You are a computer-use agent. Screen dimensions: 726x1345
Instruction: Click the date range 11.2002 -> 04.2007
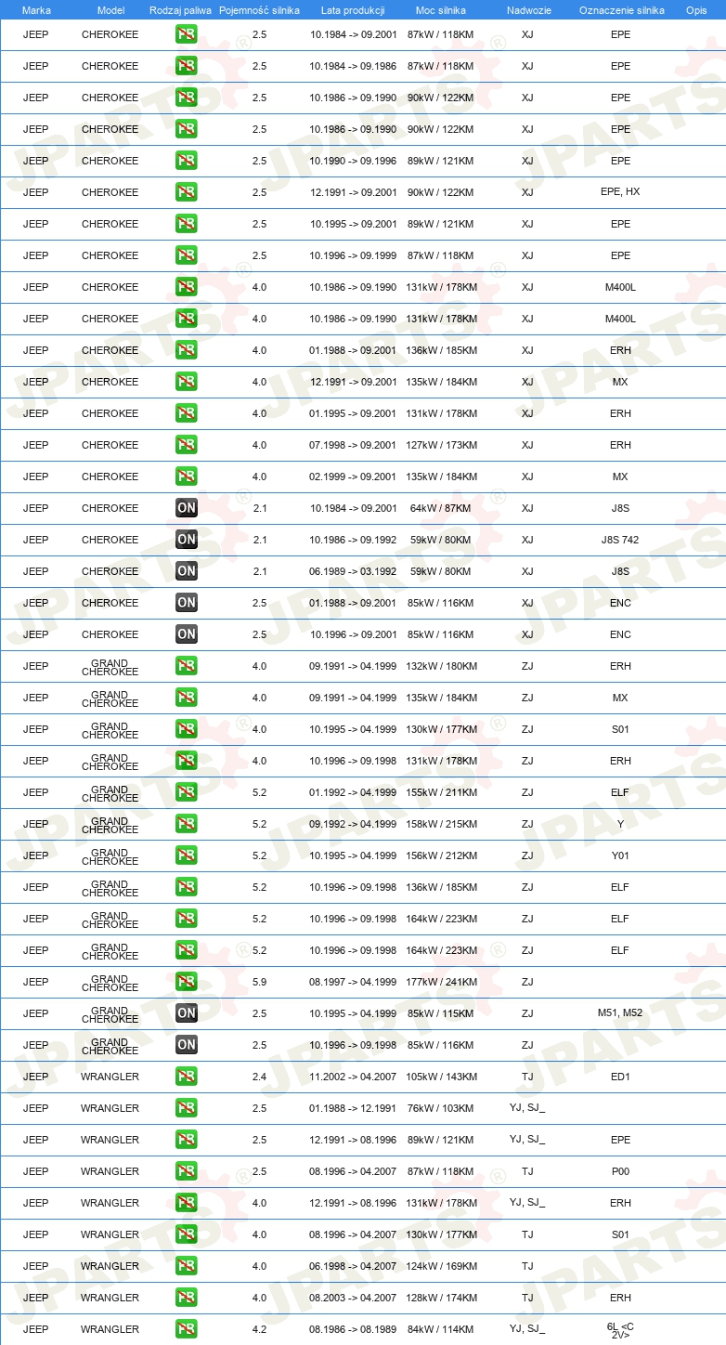[x=353, y=1077]
